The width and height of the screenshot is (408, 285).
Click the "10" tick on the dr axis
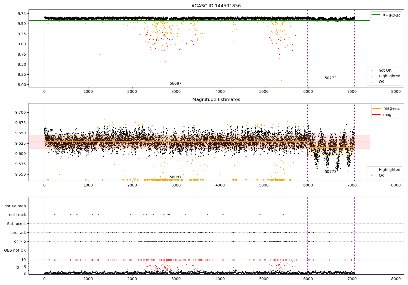click(24, 260)
